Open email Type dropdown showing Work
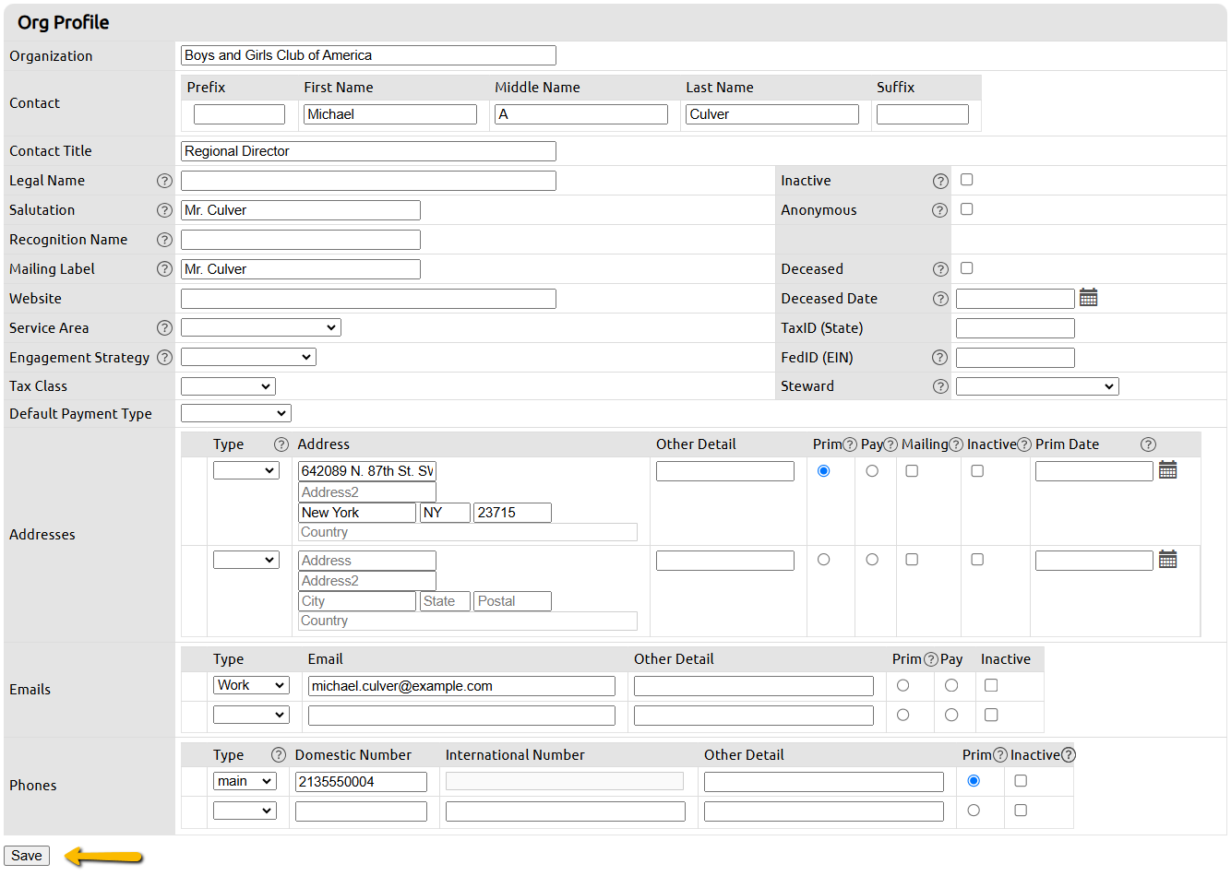 tap(252, 685)
